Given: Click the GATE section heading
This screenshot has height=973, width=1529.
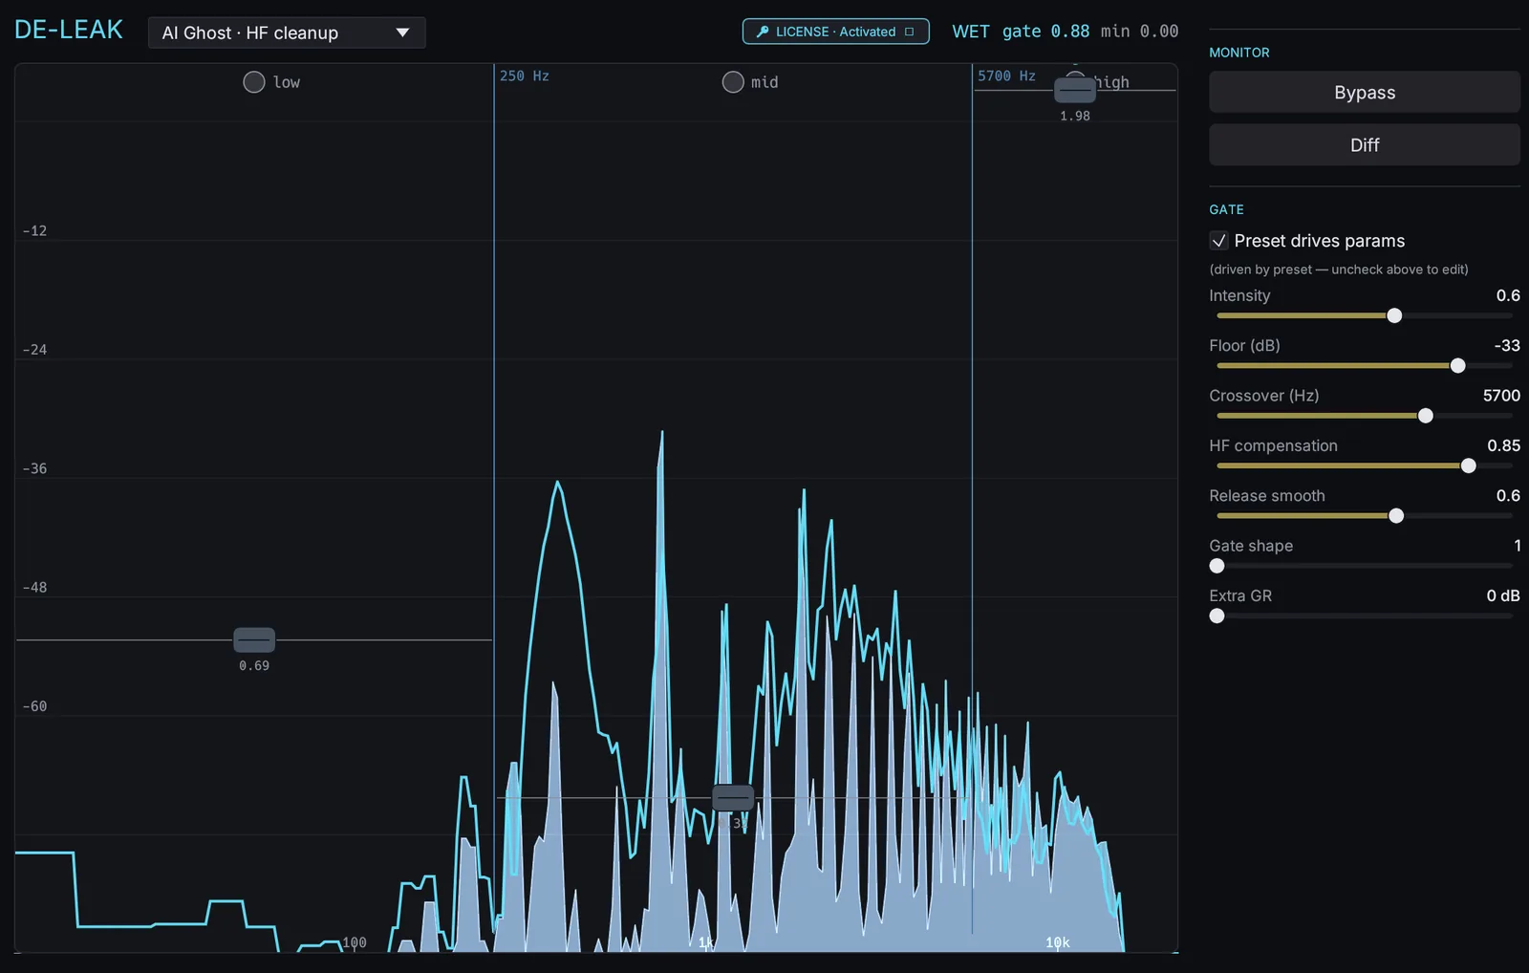Looking at the screenshot, I should (1227, 209).
